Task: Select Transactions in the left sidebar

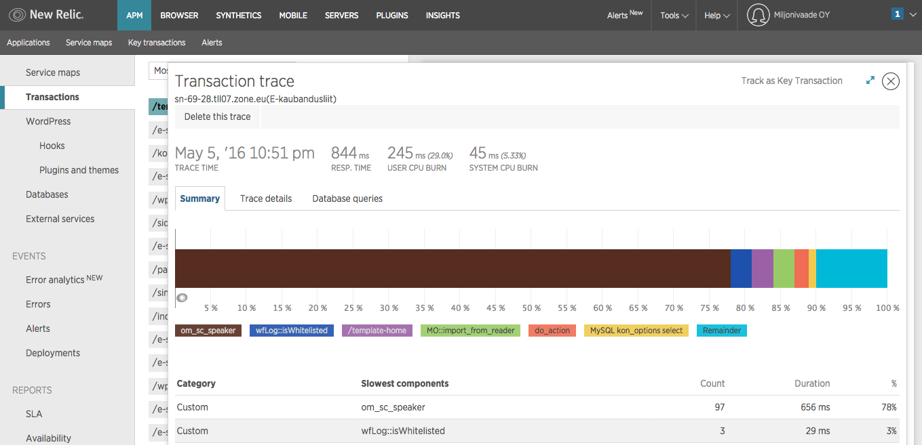Action: pyautogui.click(x=52, y=97)
